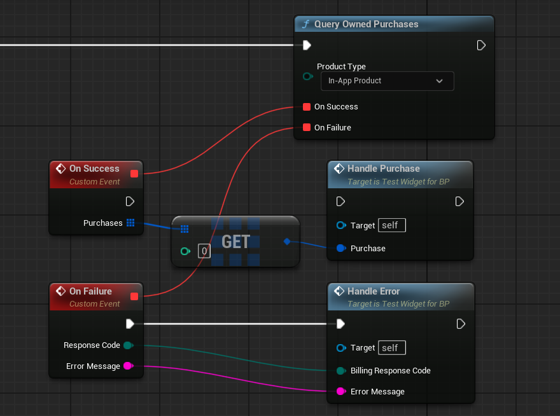Click the dropdown chevron beside In-App Product
The height and width of the screenshot is (416, 560).
point(439,81)
